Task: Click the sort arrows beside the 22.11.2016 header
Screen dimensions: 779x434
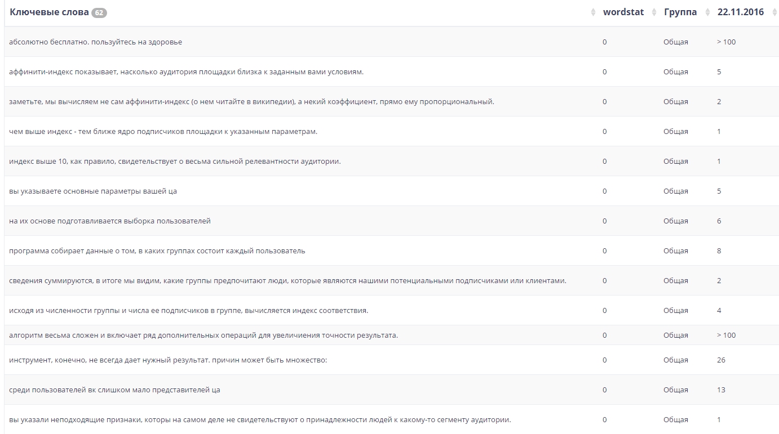Action: tap(773, 12)
